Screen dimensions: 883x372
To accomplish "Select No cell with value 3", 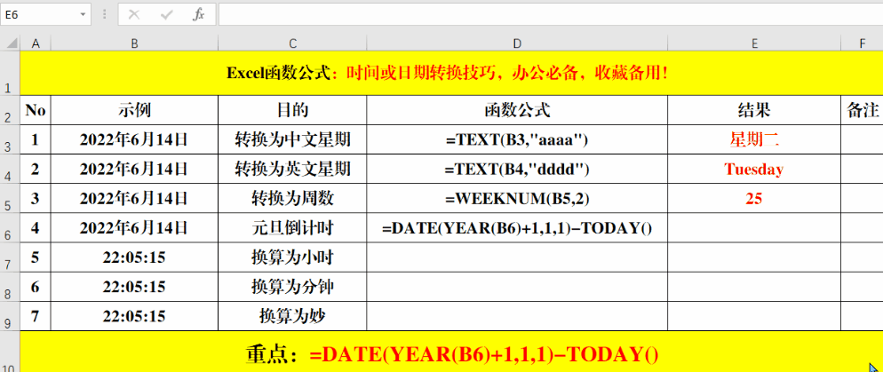I will (x=36, y=198).
